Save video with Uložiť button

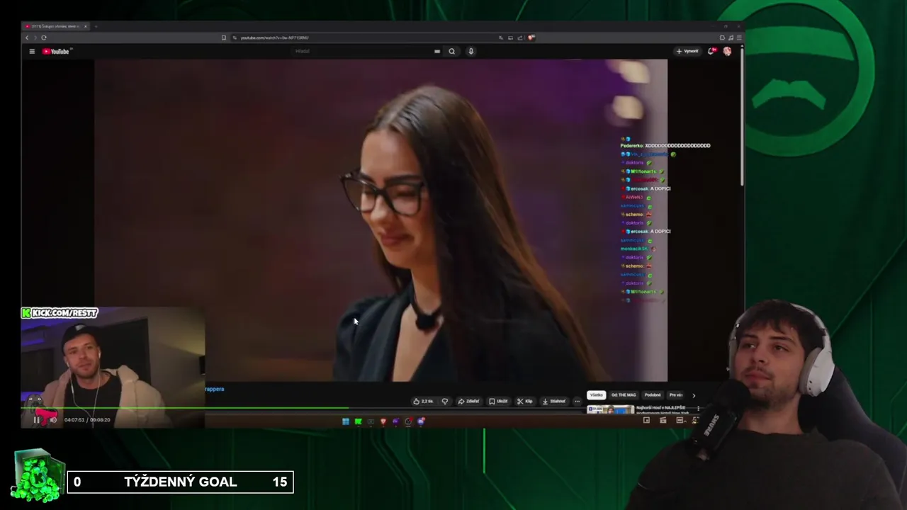[x=498, y=401]
